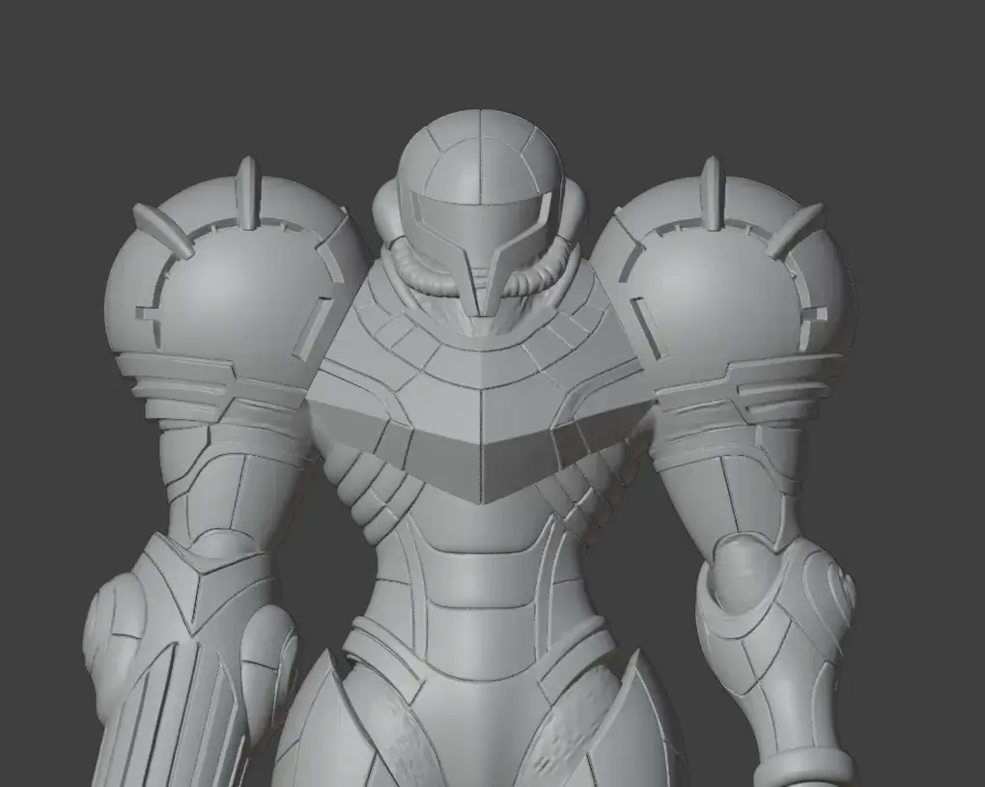The width and height of the screenshot is (985, 787).
Task: Click the central abdomen armor plate
Action: tap(481, 584)
